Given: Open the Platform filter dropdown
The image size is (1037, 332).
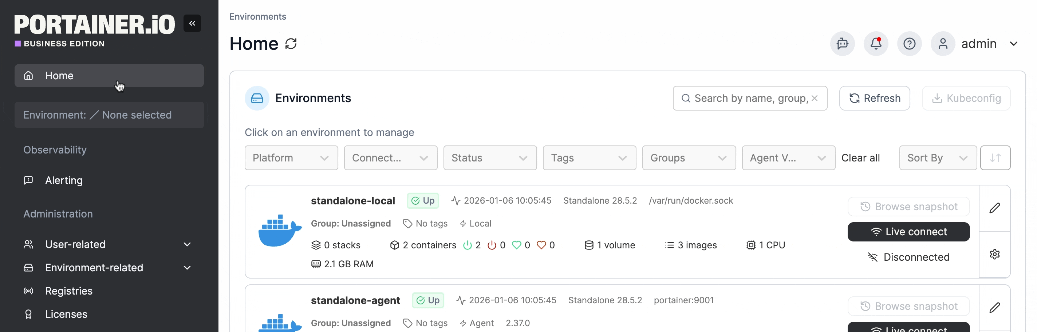Looking at the screenshot, I should [x=291, y=158].
